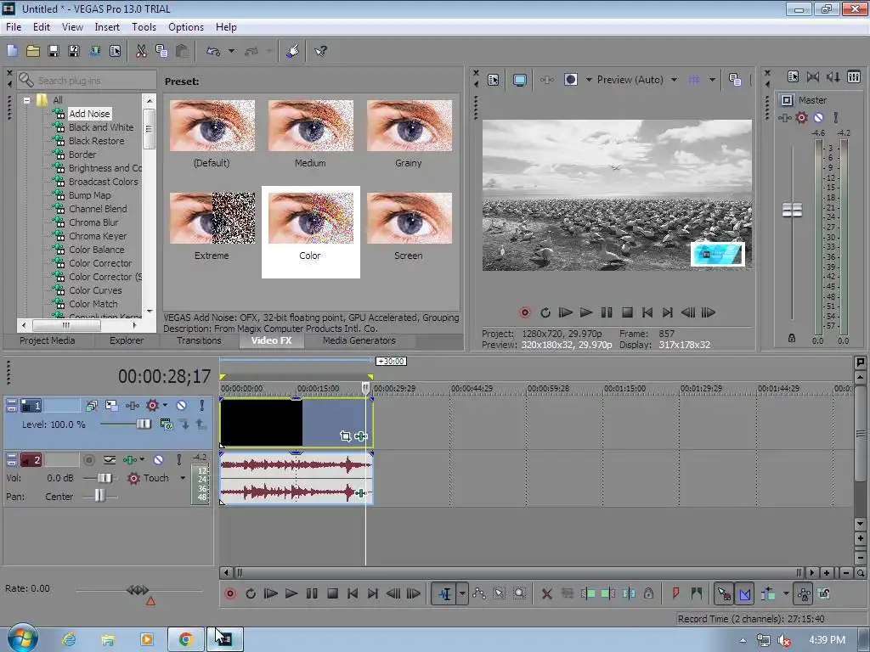Select the Zoom Edit tool magnifier
Screen dimensions: 870x652
click(519, 593)
